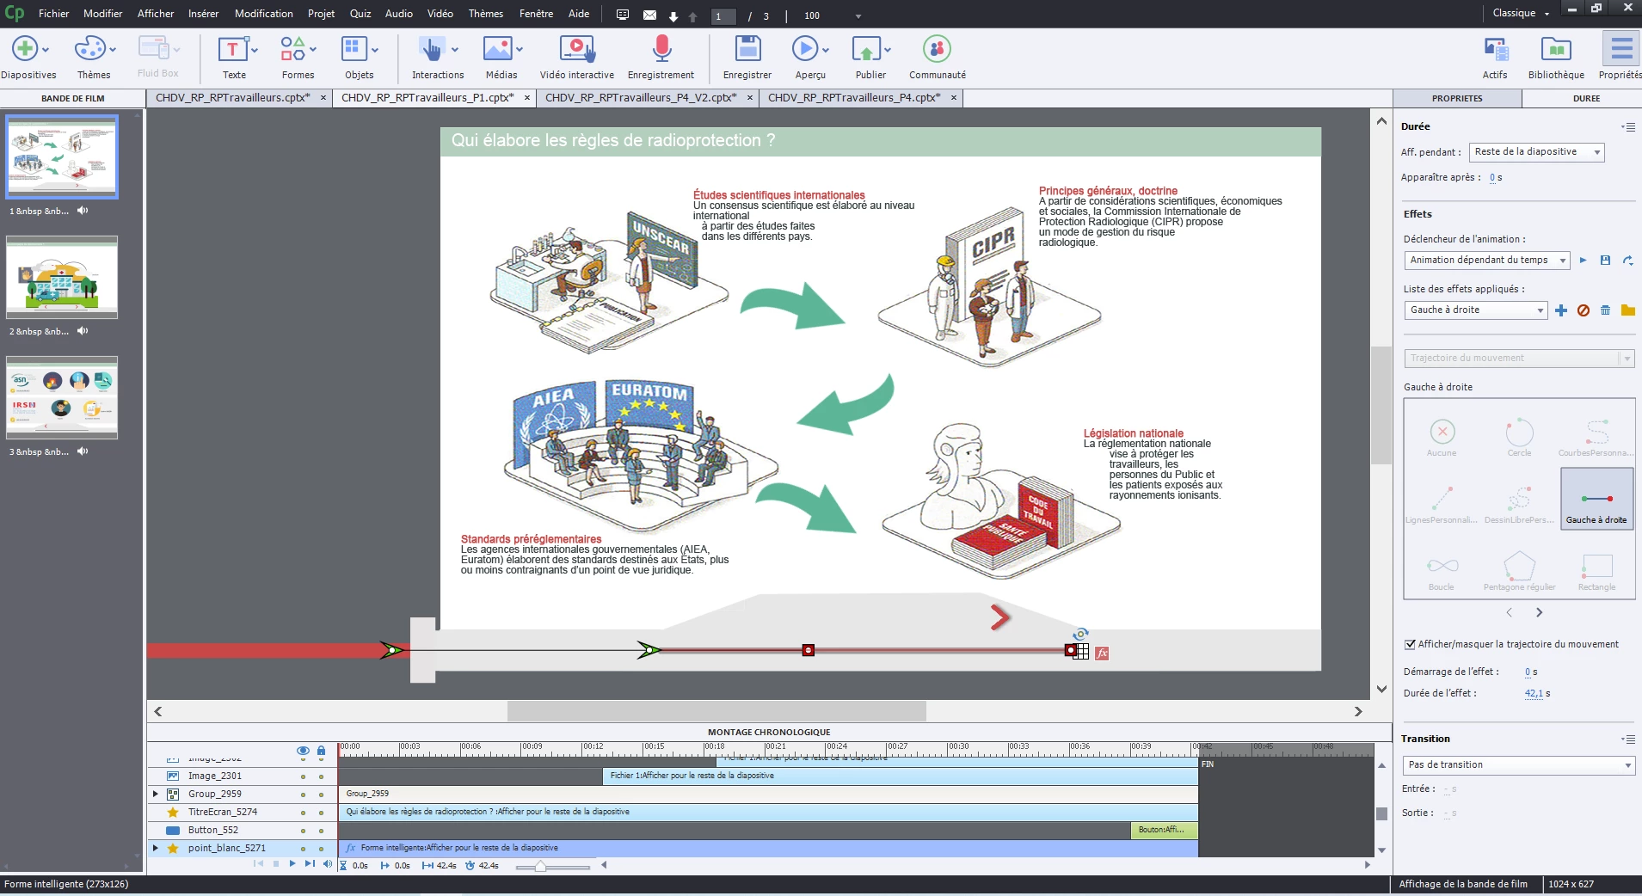Viewport: 1642px width, 896px height.
Task: Expand the Group_2959 timeline layer
Action: pos(156,795)
